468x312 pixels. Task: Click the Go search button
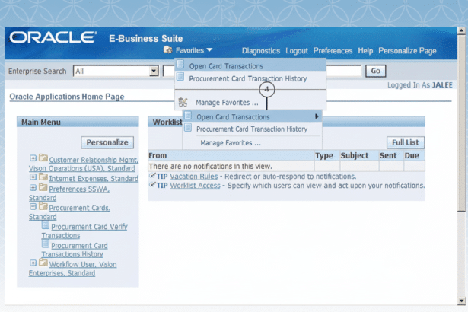(375, 71)
